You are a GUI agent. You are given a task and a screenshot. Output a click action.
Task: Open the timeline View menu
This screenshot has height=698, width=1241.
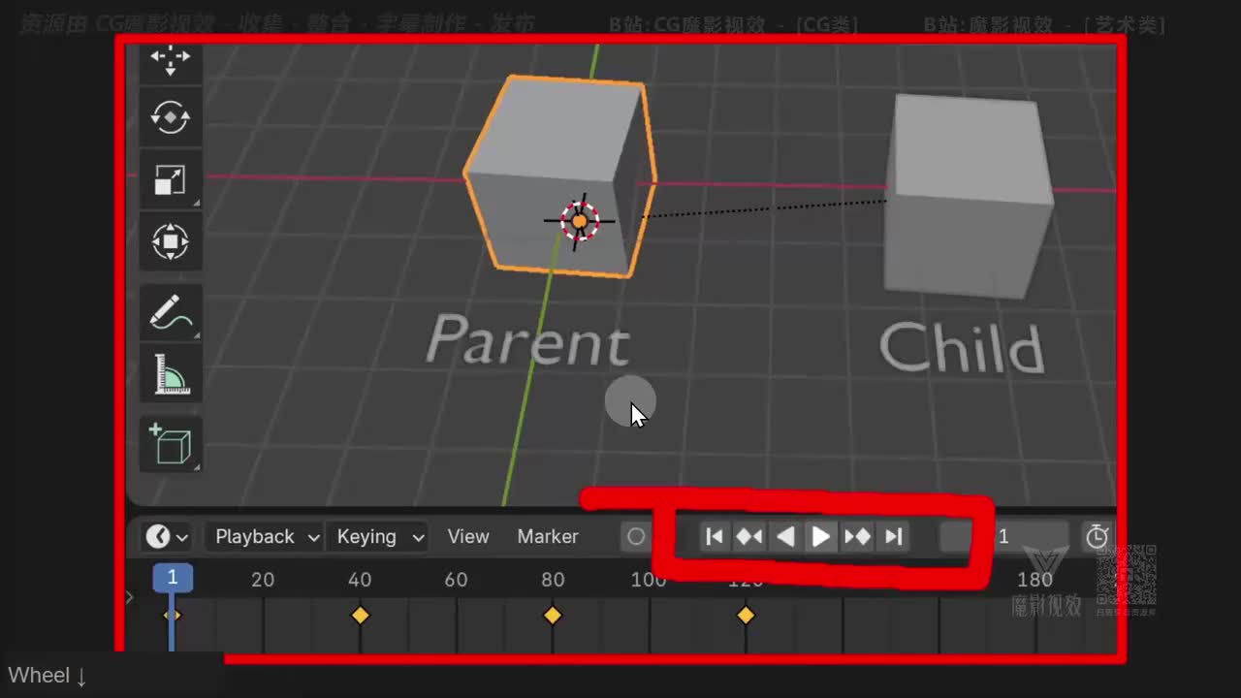(468, 536)
